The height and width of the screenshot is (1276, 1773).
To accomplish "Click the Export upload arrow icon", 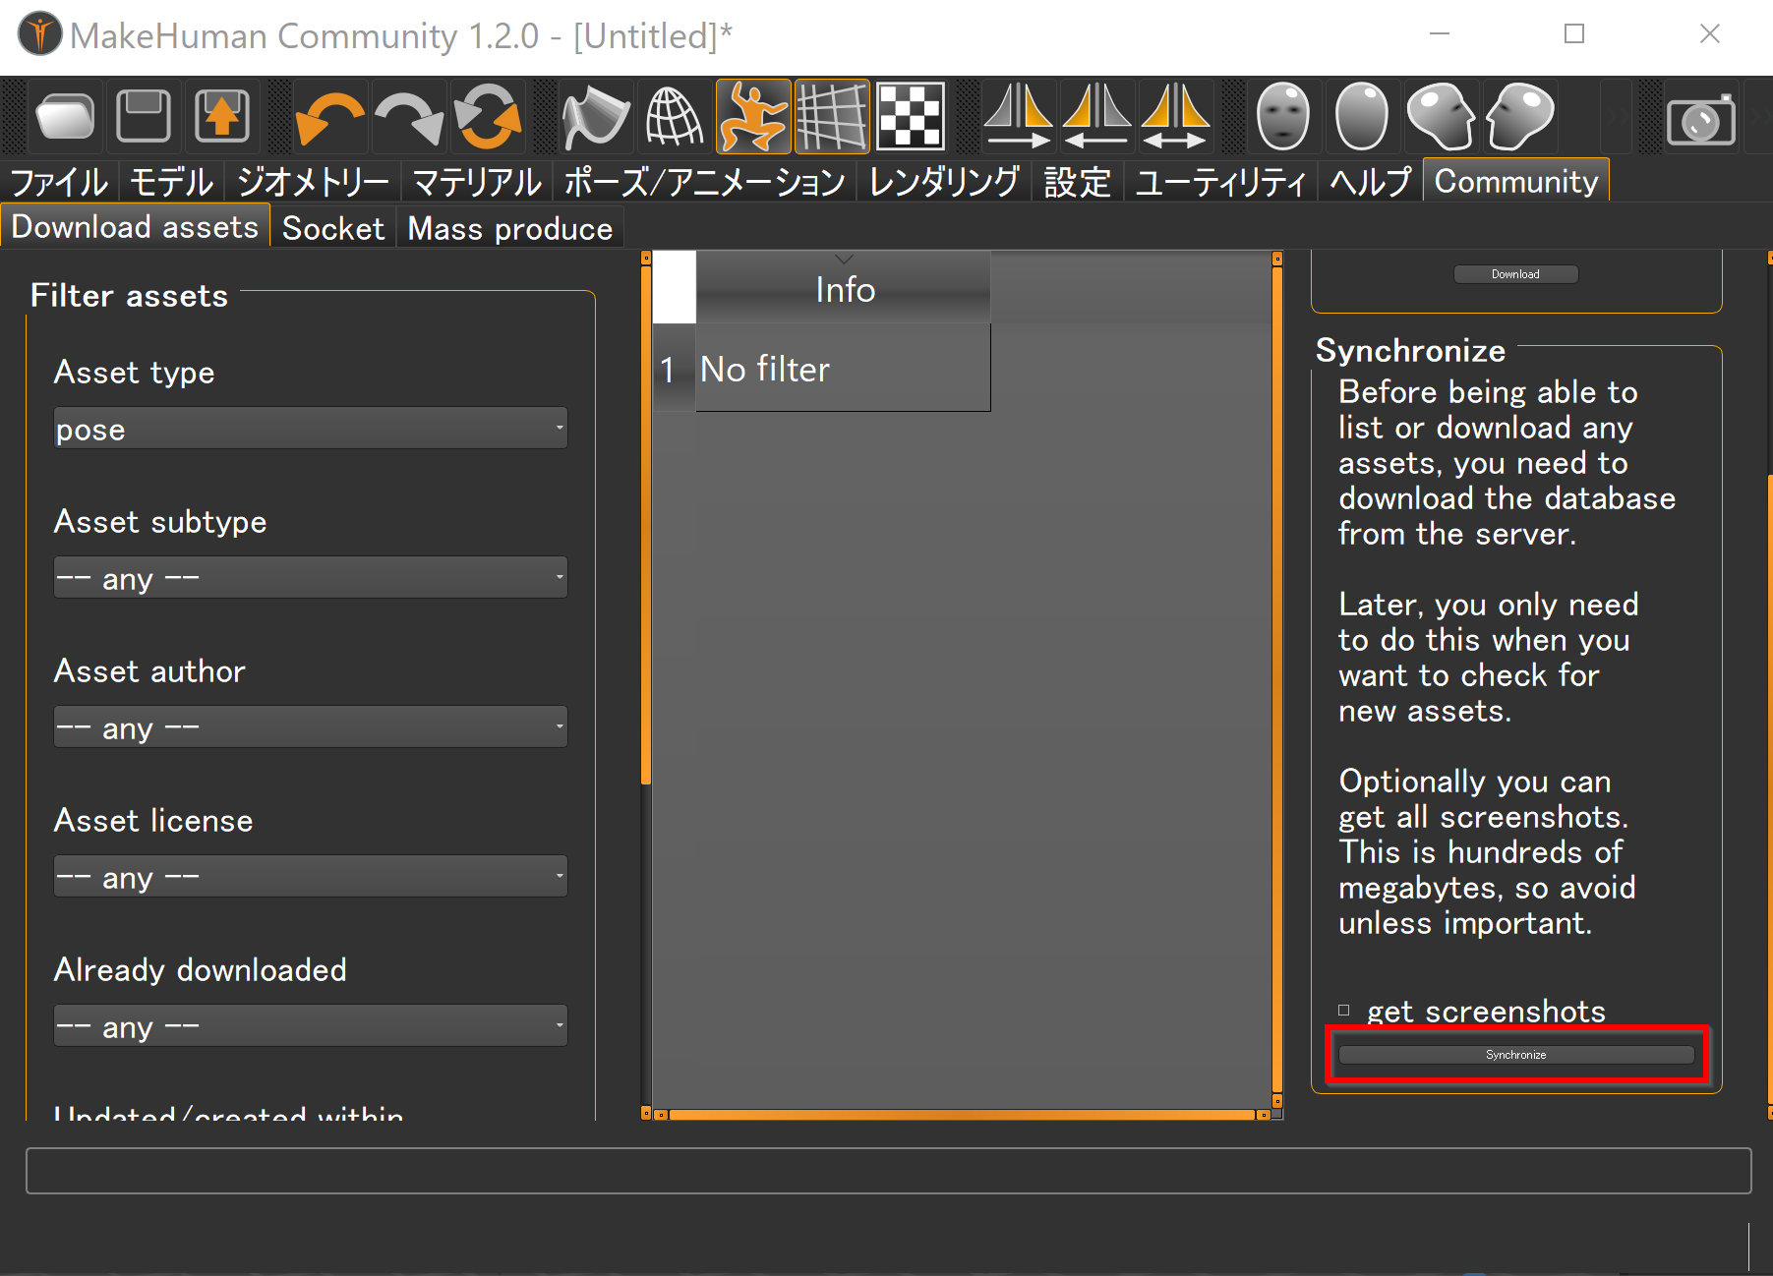I will tap(222, 118).
